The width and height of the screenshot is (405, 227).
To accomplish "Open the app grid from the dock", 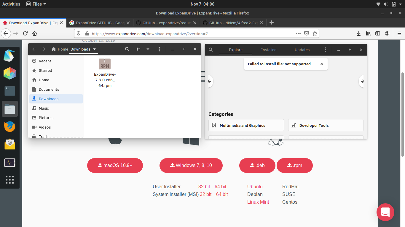I will 10,180.
